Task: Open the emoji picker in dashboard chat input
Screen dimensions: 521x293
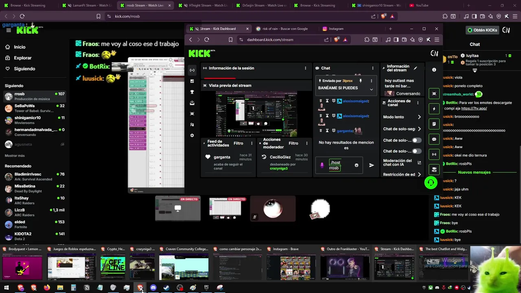Action: click(x=357, y=165)
